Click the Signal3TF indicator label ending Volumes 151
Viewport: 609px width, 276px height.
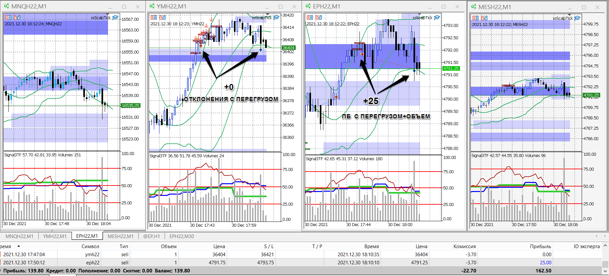click(43, 155)
